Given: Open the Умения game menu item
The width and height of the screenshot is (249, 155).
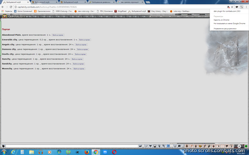Looking at the screenshot, I should [x=174, y=17].
